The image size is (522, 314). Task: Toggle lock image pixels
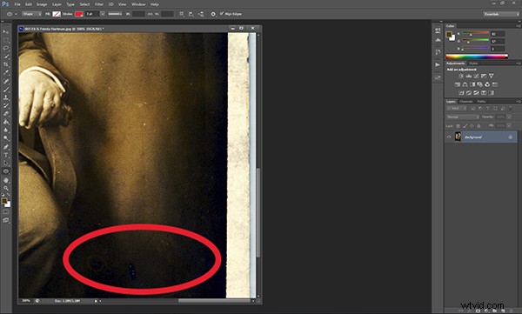pos(465,126)
